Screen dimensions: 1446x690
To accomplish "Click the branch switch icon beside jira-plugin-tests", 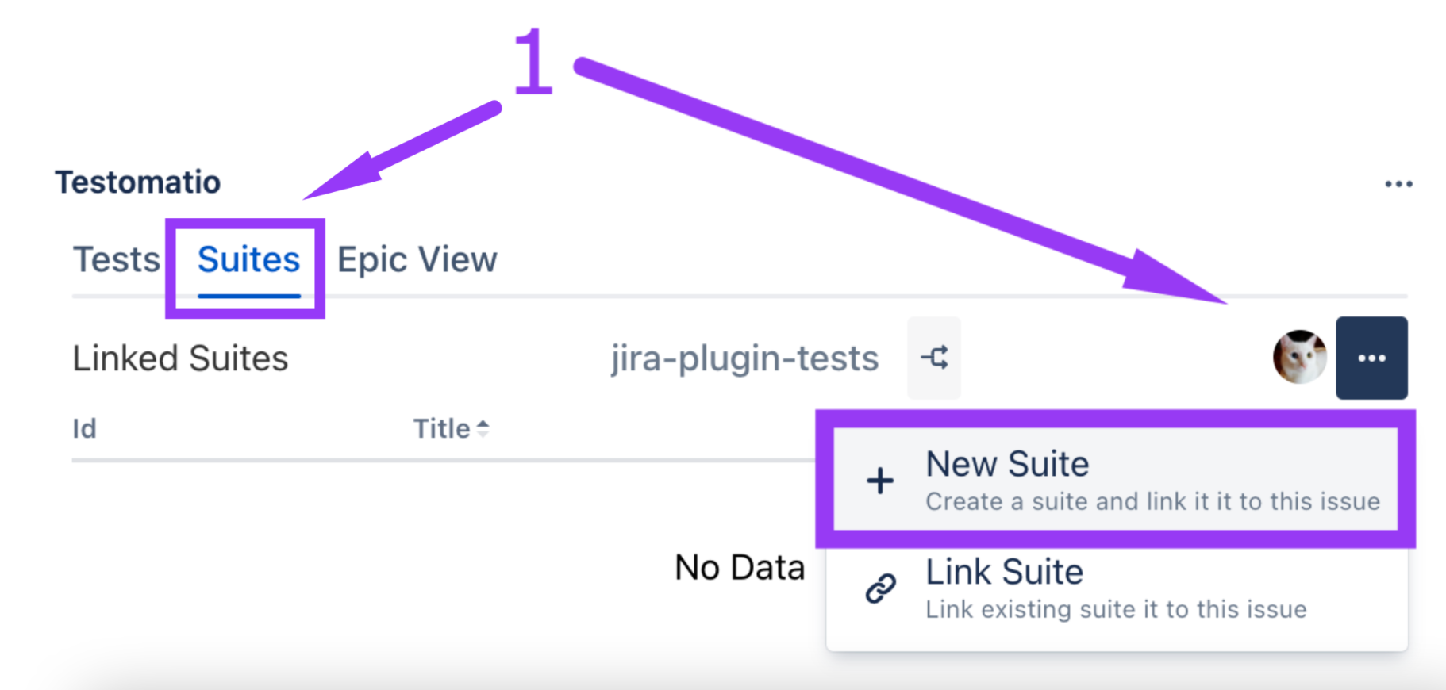I will (x=934, y=358).
